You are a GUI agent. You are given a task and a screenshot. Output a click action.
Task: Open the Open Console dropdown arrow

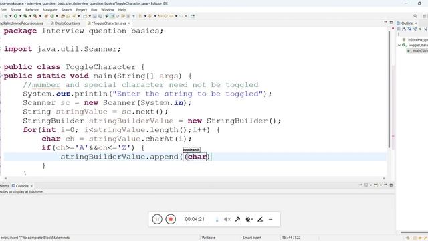coord(381,185)
